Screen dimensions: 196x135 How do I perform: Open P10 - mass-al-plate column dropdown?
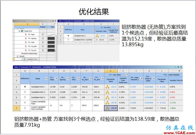point(154,78)
